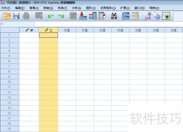
Task: Click the top-left grid corner box
Action: click(x=10, y=30)
